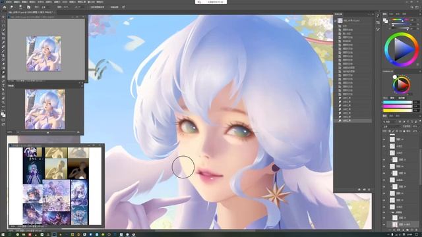Select the Lasso tool
422x237 pixels.
(x=3, y=25)
